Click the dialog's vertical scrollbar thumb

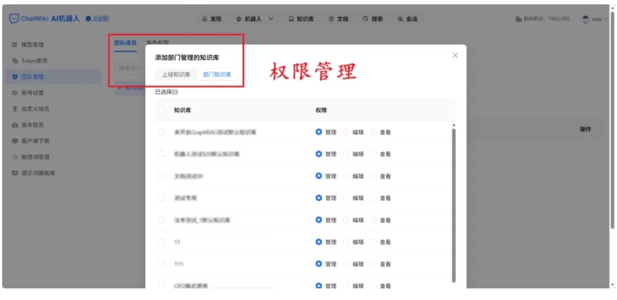click(454, 205)
